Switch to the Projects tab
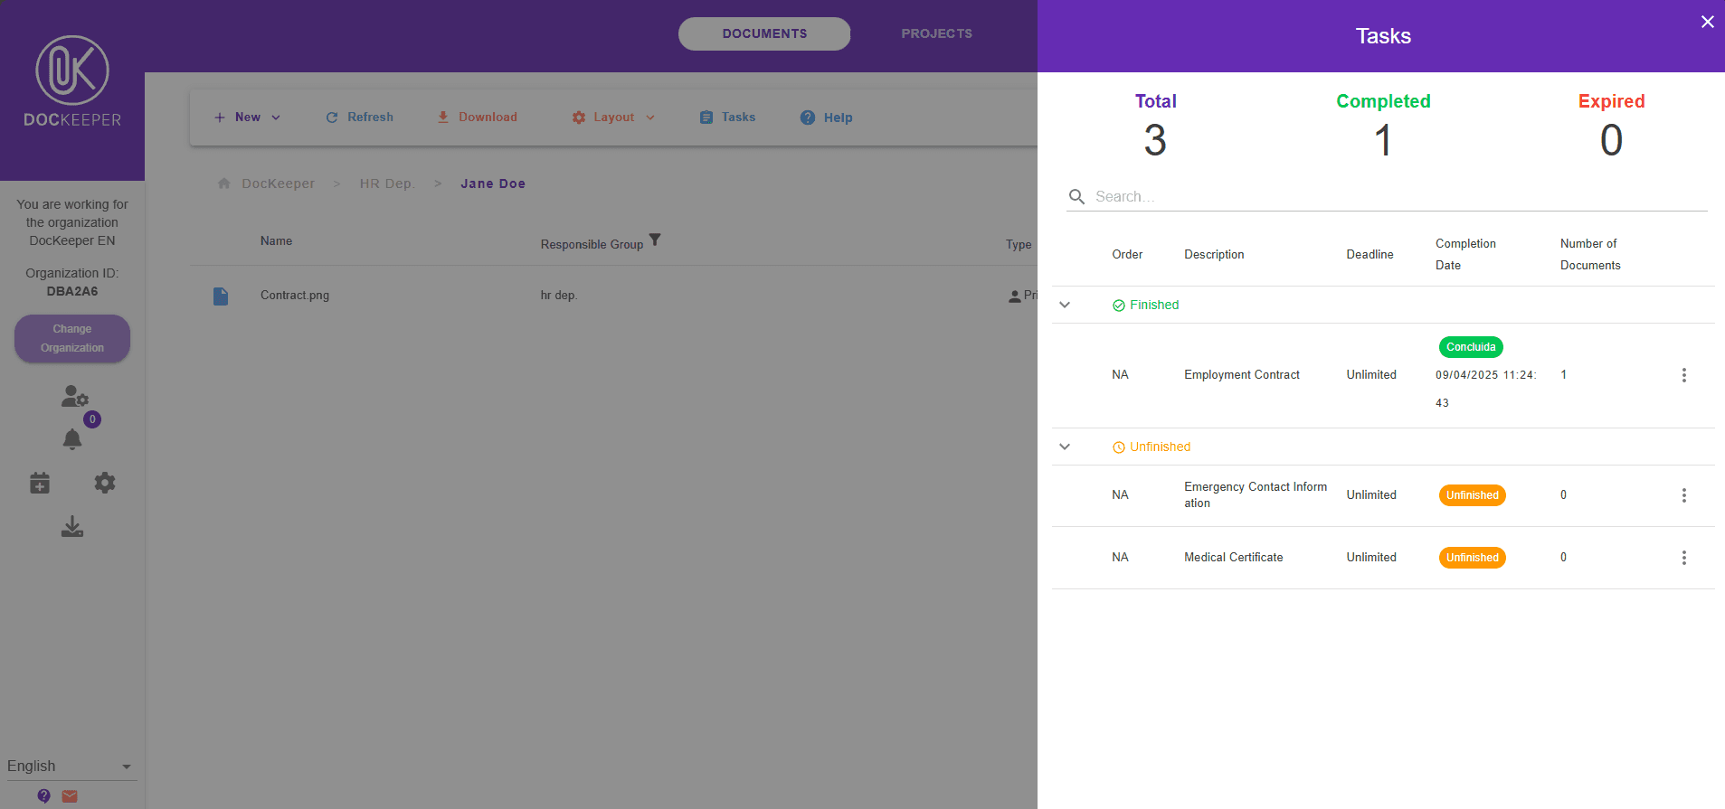 936,33
